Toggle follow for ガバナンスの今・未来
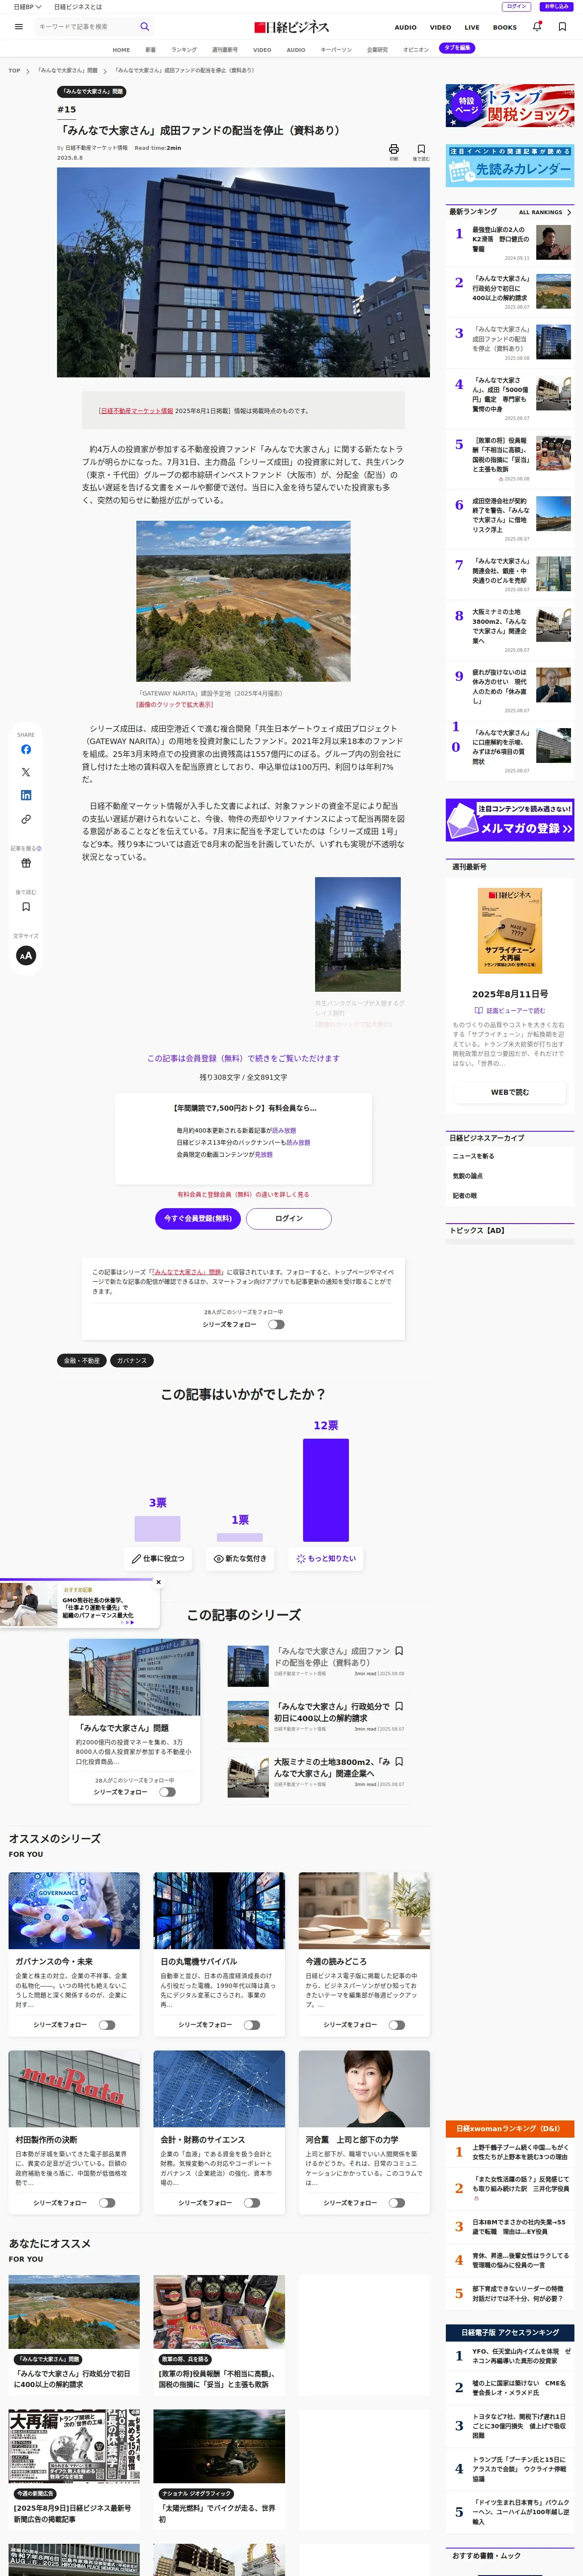Screen dimensions: 583x2576 coord(107,2025)
